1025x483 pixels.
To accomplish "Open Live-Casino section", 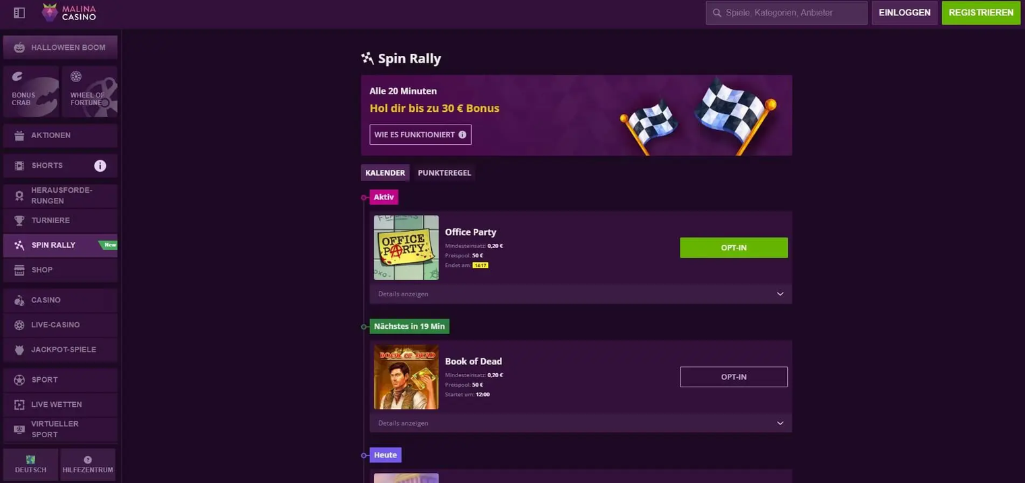I will point(60,325).
